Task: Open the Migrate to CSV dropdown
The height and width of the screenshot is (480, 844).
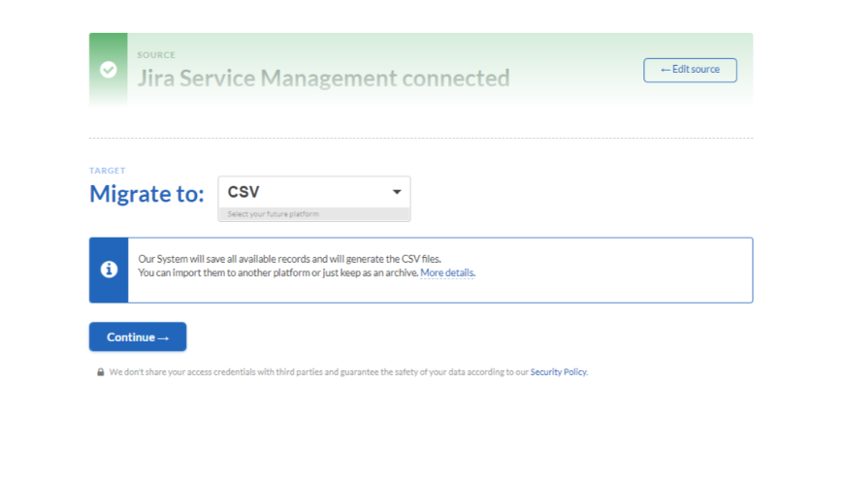Action: click(313, 192)
